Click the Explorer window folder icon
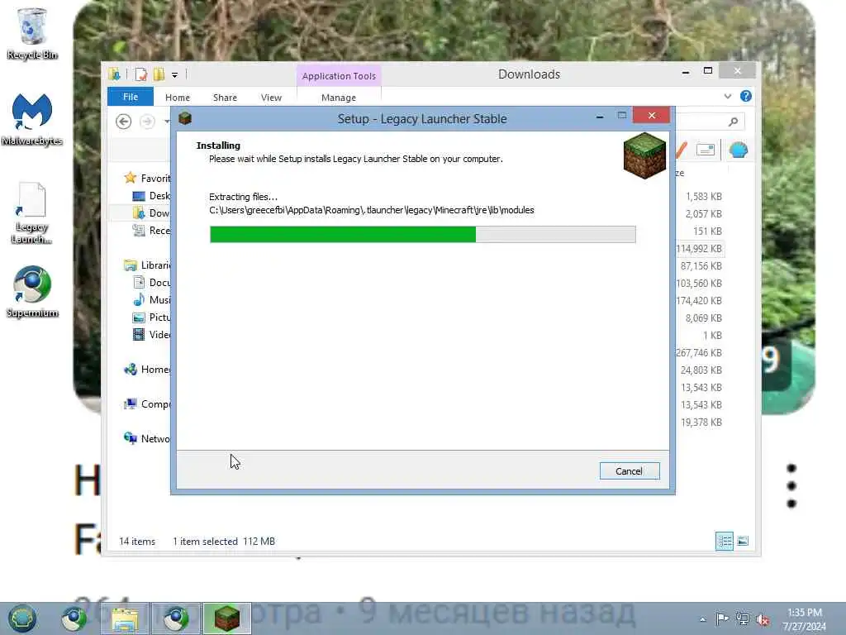 [x=114, y=74]
